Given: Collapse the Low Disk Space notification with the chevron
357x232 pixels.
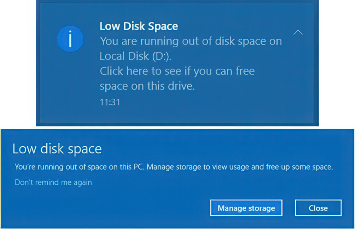Looking at the screenshot, I should (x=298, y=32).
